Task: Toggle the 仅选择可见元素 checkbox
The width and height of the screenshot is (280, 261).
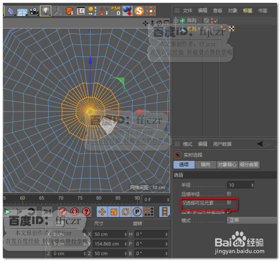Action: (x=229, y=203)
